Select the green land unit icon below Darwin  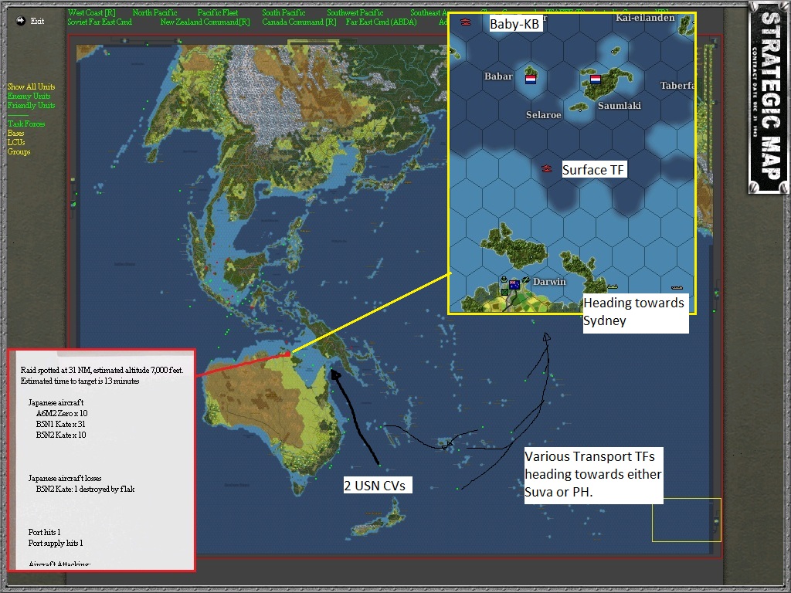click(x=504, y=292)
